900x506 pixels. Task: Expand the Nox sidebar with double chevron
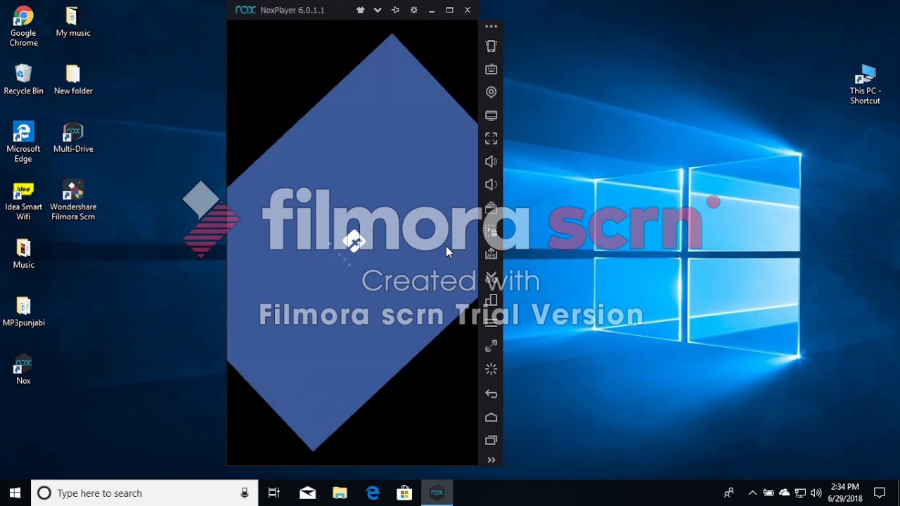[x=491, y=460]
